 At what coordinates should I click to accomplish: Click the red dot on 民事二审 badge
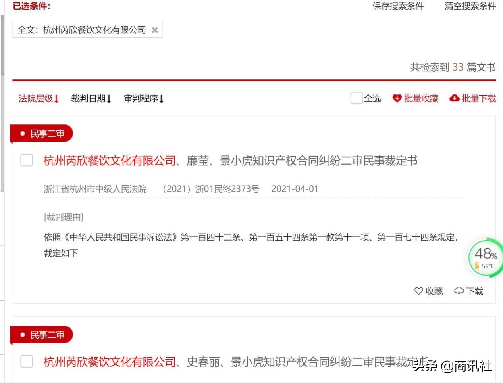coord(23,133)
